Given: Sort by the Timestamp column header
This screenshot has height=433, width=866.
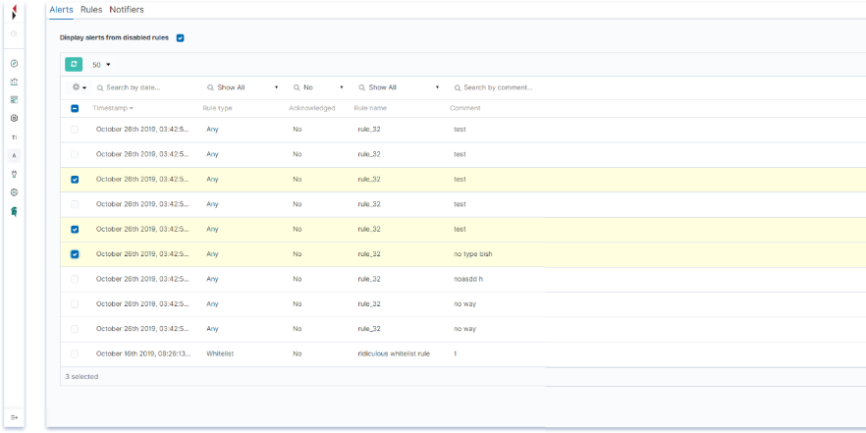Looking at the screenshot, I should [x=112, y=108].
